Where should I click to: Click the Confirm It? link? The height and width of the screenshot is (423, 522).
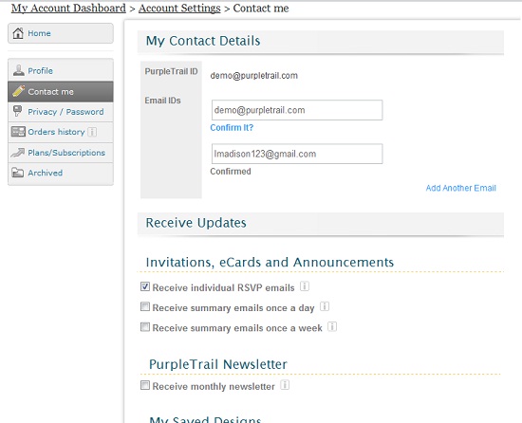coord(232,128)
